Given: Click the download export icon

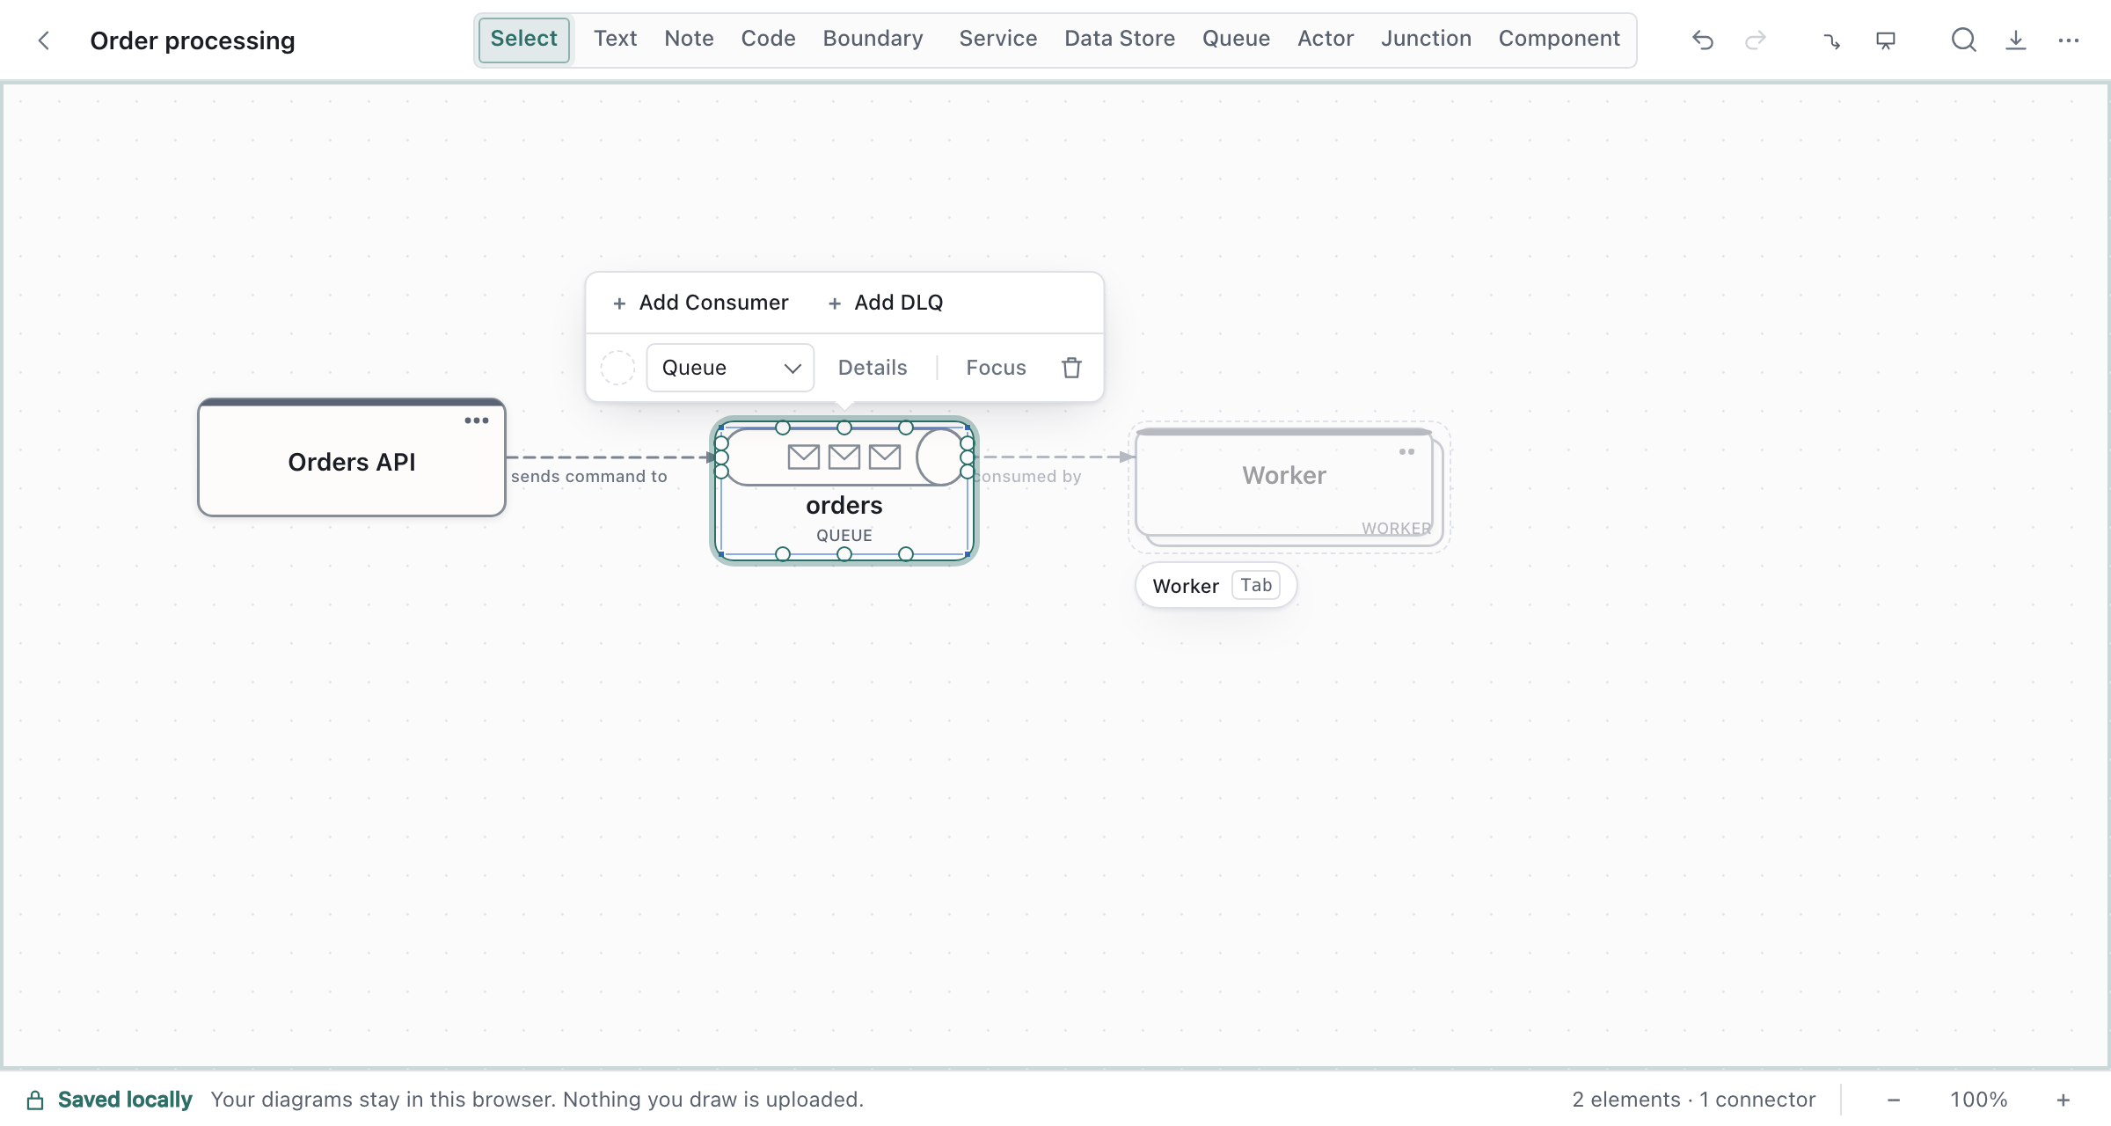Looking at the screenshot, I should [2016, 40].
